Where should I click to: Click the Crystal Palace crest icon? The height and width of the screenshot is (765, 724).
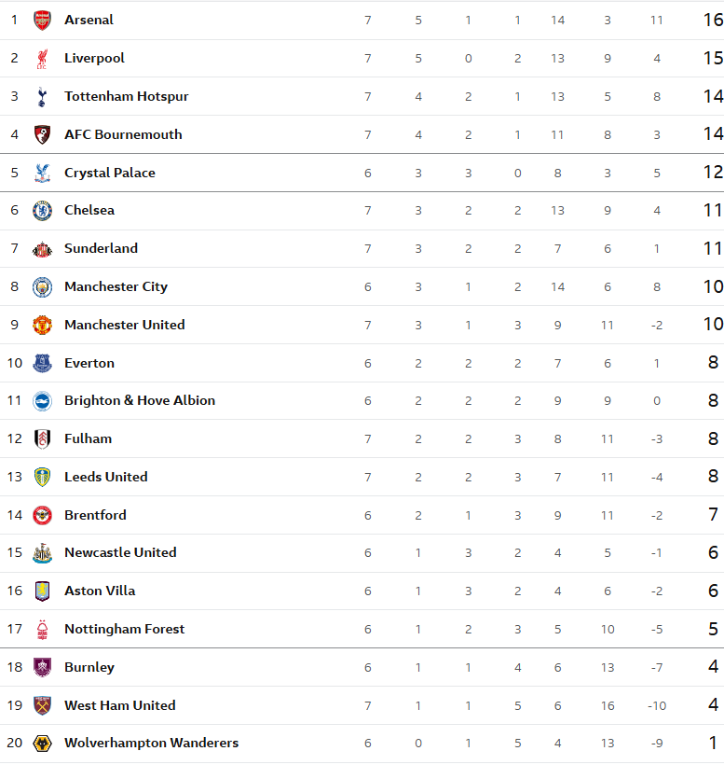(x=42, y=173)
